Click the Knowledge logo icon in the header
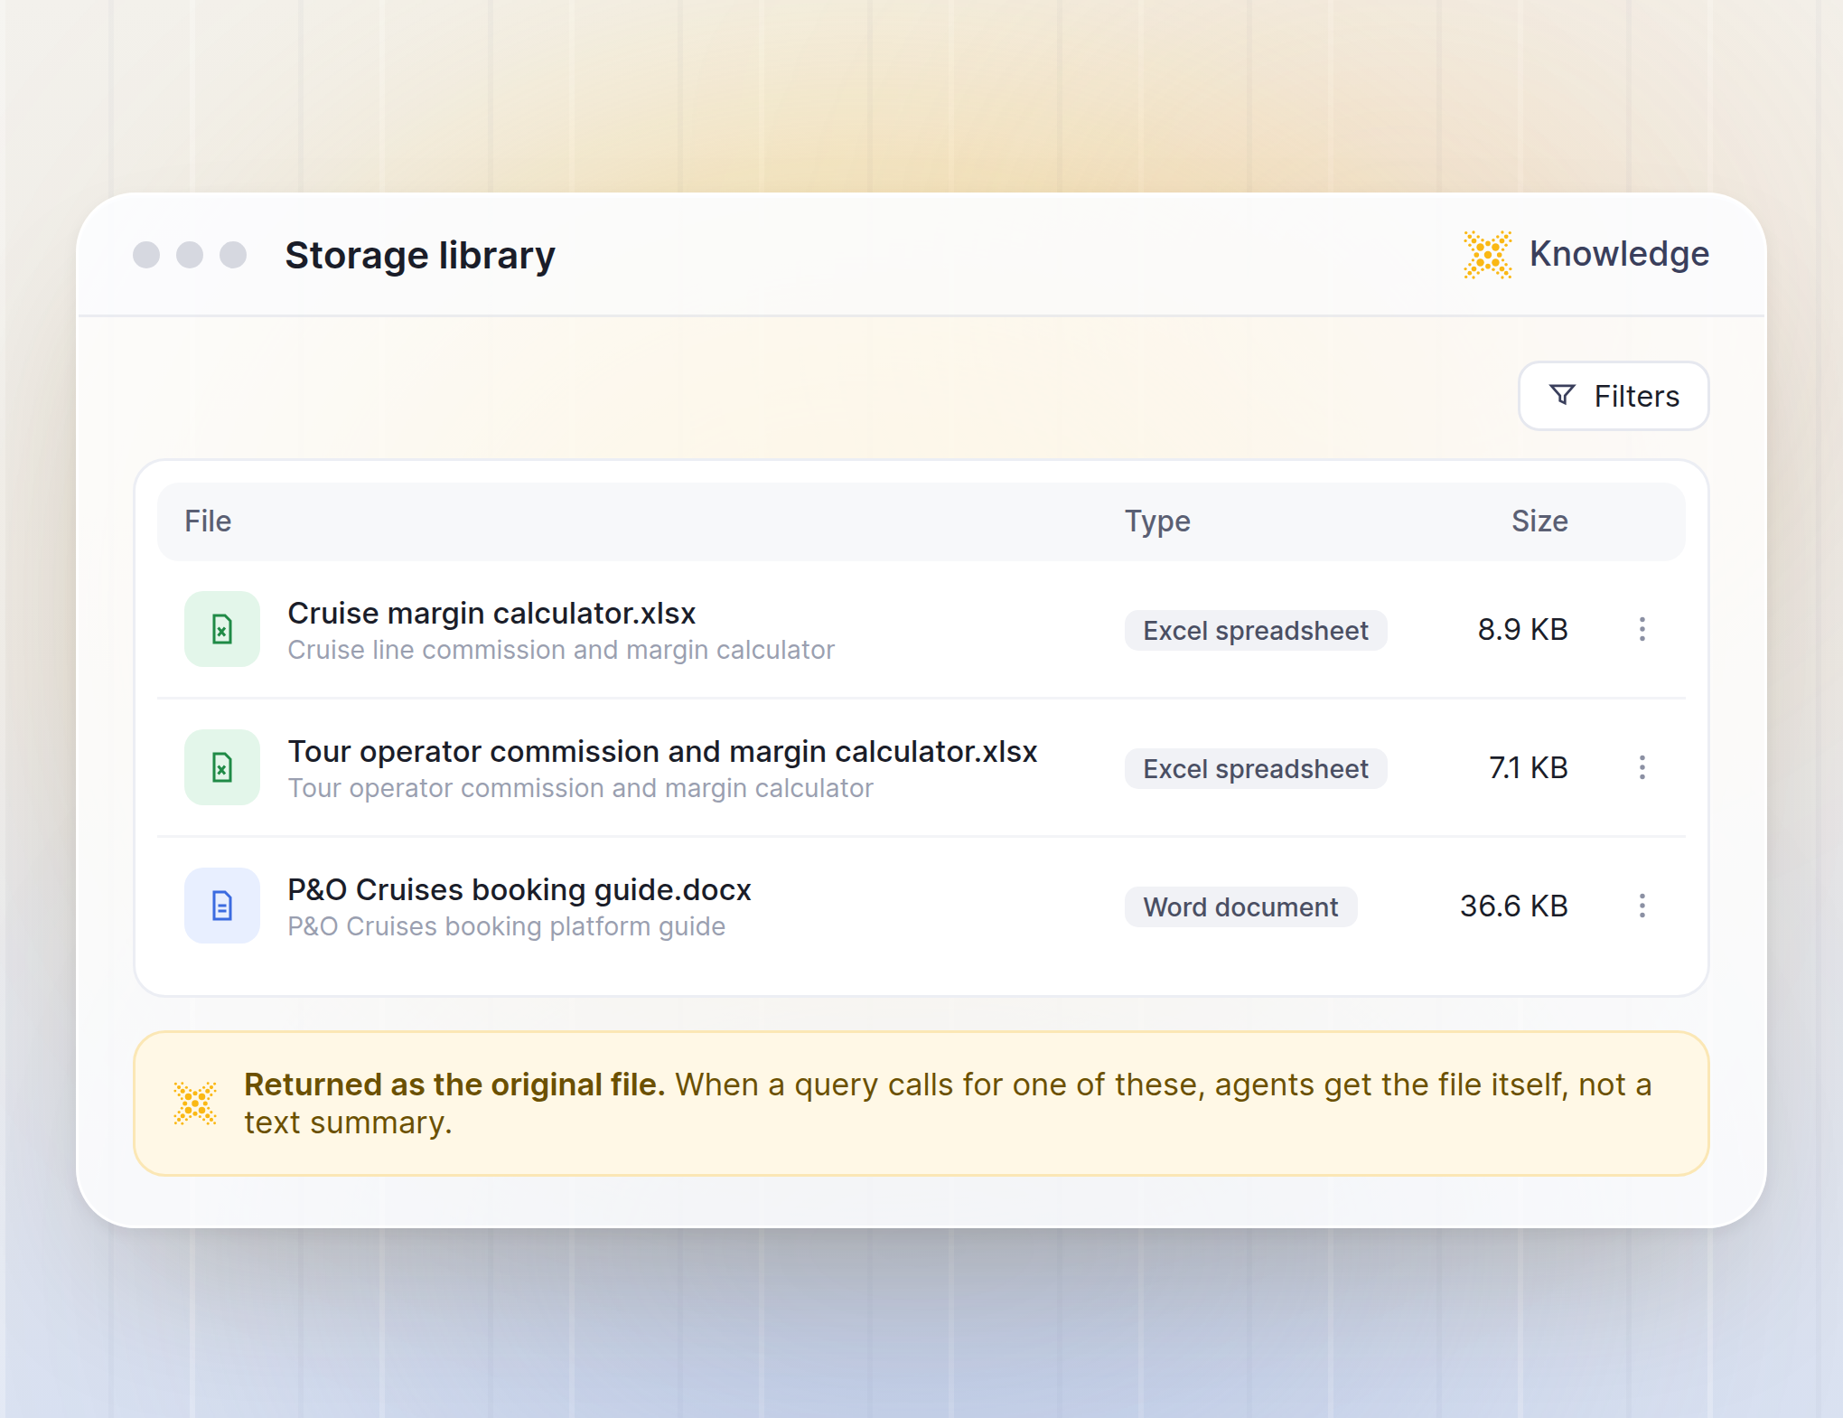This screenshot has width=1843, height=1418. pyautogui.click(x=1487, y=255)
